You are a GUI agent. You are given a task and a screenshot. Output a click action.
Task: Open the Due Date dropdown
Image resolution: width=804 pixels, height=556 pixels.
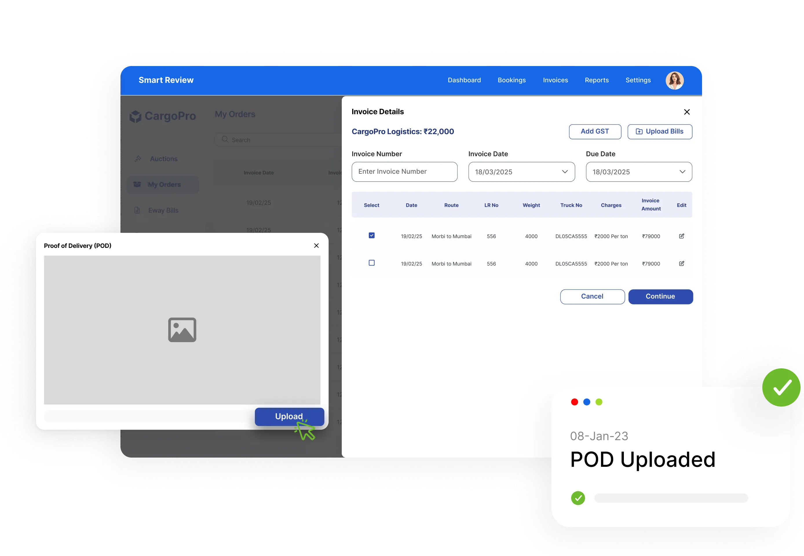[x=639, y=172]
